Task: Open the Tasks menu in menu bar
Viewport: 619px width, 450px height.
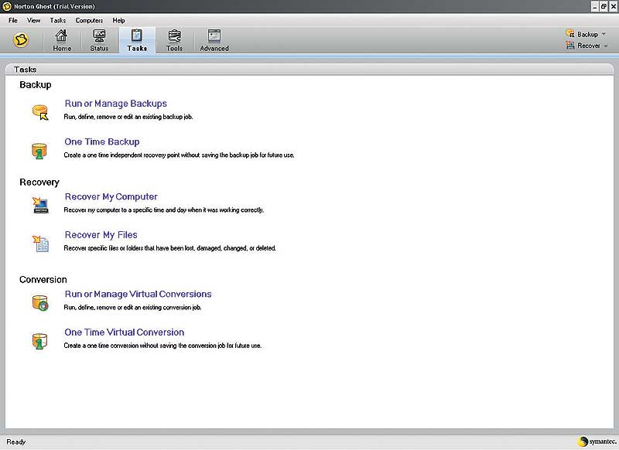Action: click(x=57, y=20)
